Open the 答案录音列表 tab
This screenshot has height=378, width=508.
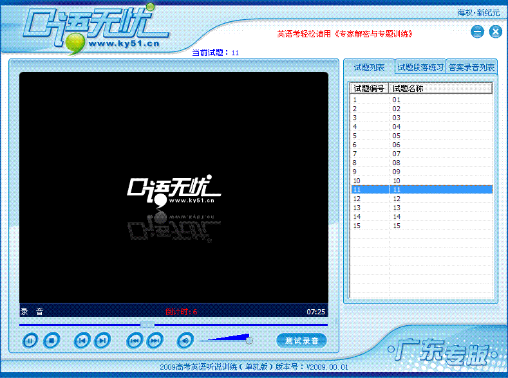coord(471,67)
